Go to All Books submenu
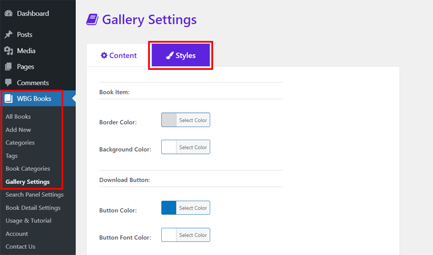Viewport: 433px width, 255px height. (x=18, y=116)
